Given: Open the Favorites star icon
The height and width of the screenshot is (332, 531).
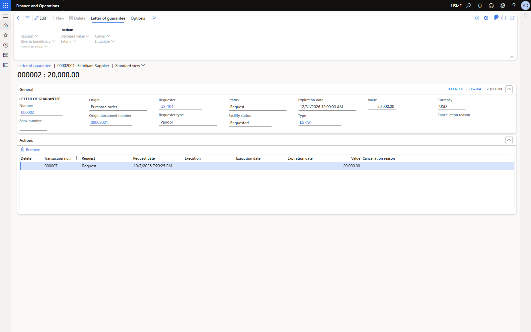Looking at the screenshot, I should click(6, 35).
